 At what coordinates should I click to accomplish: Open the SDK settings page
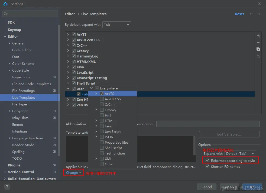point(11,22)
